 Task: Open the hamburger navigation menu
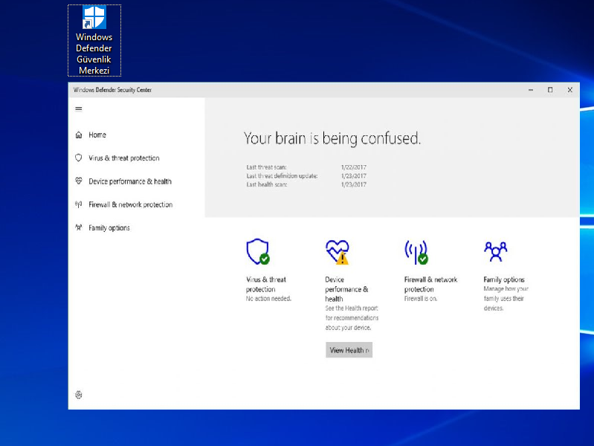pos(78,109)
